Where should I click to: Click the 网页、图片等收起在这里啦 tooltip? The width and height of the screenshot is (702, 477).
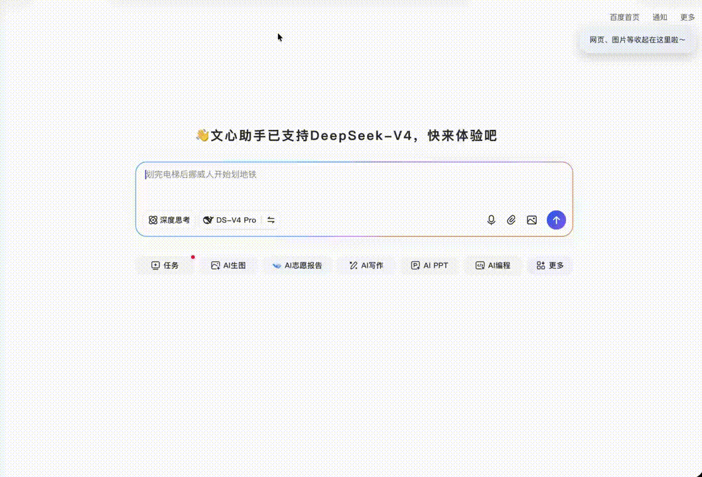point(637,40)
